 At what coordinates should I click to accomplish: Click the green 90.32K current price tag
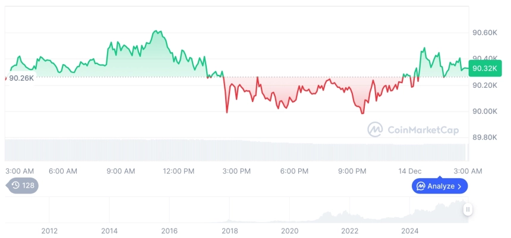[481, 69]
